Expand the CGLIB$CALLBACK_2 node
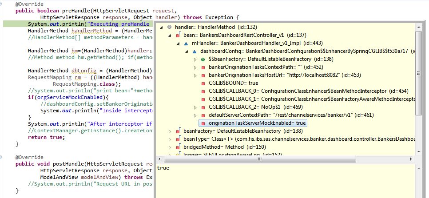 (195, 107)
